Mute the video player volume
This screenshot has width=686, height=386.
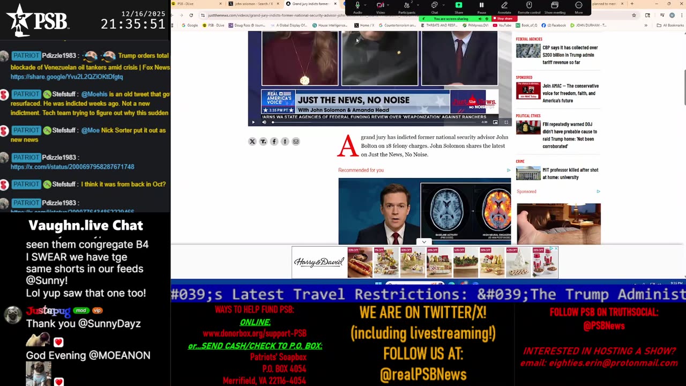click(264, 122)
